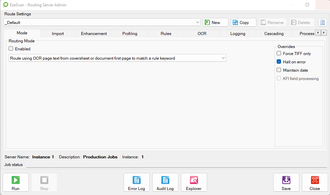Switch to the OCR tab
This screenshot has width=330, height=195.
(x=202, y=34)
